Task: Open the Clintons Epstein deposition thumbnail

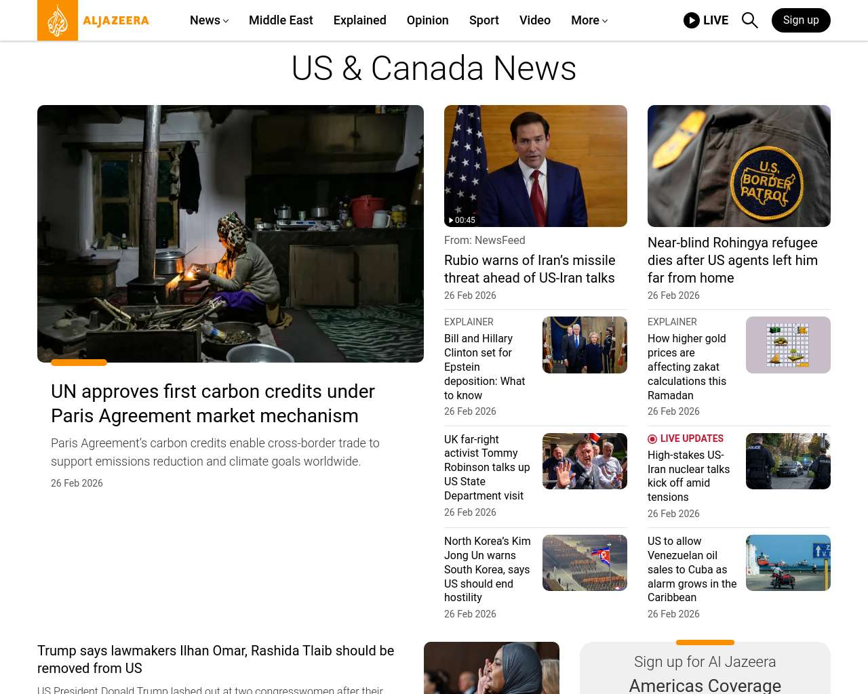Action: pos(585,345)
